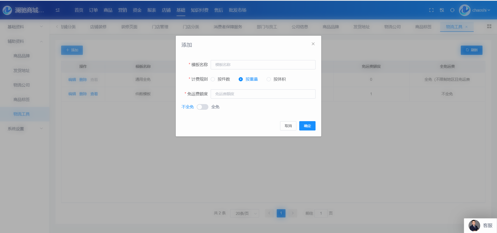
Task: Click the 确定 confirm button
Action: (307, 126)
